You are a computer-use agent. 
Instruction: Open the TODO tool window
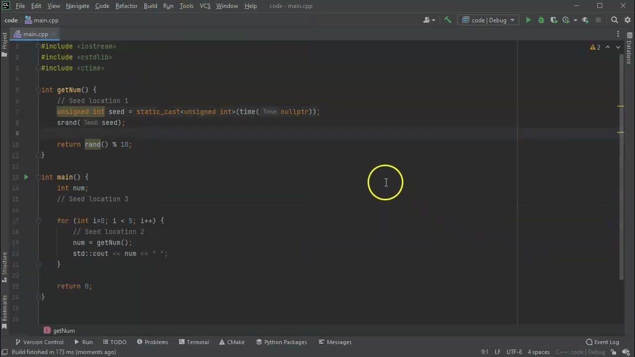click(115, 342)
